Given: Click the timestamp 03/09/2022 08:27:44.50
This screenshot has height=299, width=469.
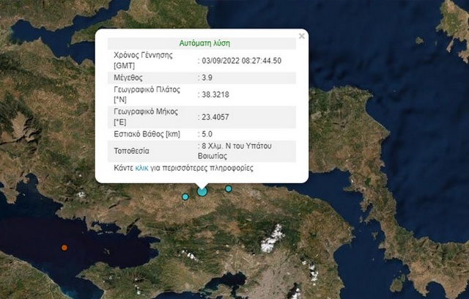Looking at the screenshot, I should point(242,60).
